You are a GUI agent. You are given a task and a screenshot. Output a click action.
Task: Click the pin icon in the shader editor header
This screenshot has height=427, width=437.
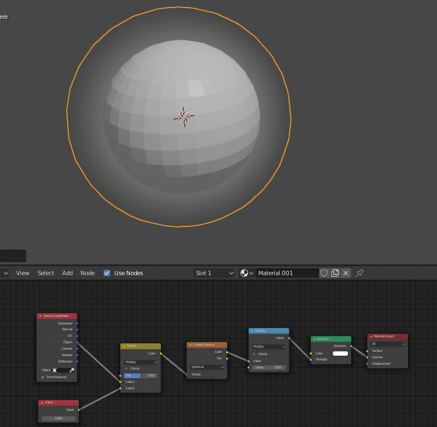tap(359, 273)
